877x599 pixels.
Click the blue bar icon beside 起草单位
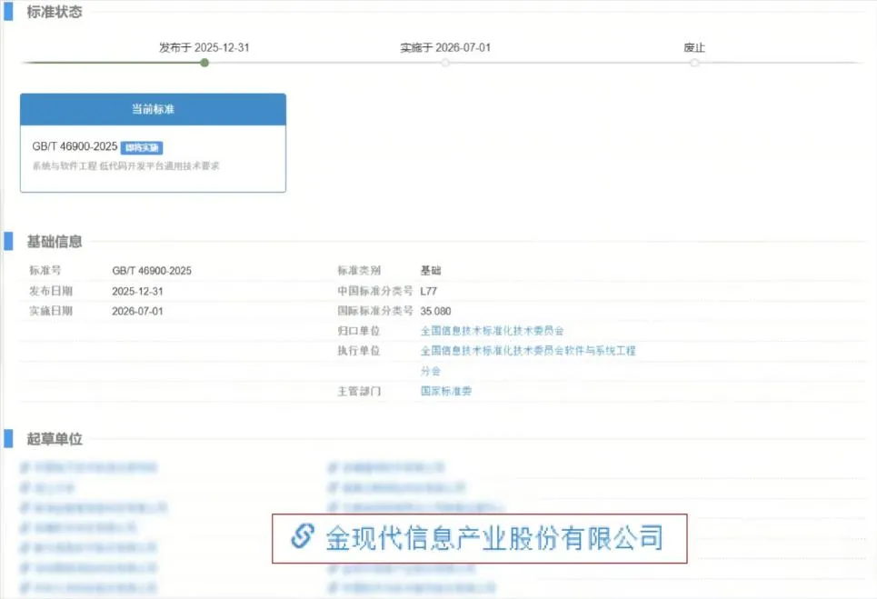click(8, 439)
